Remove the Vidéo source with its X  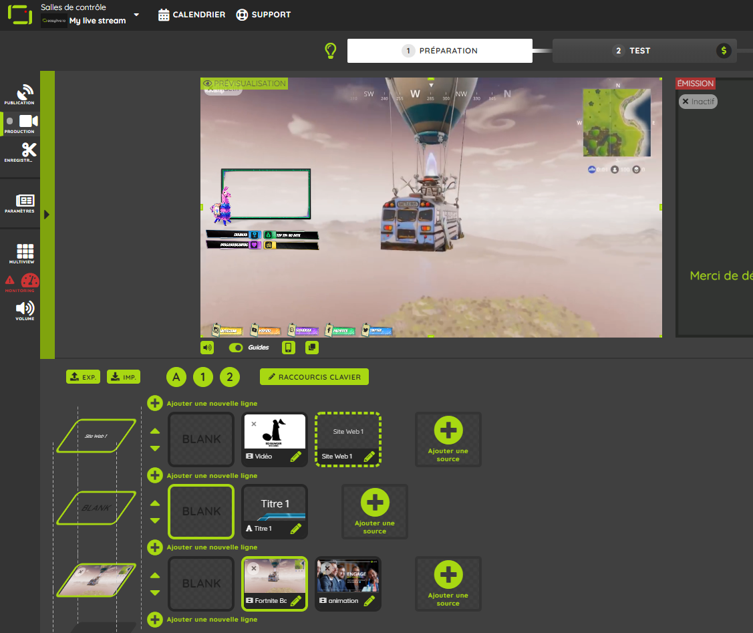(254, 424)
